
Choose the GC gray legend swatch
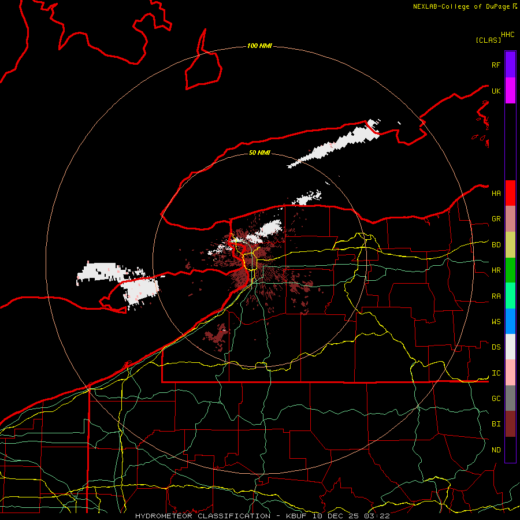click(510, 398)
